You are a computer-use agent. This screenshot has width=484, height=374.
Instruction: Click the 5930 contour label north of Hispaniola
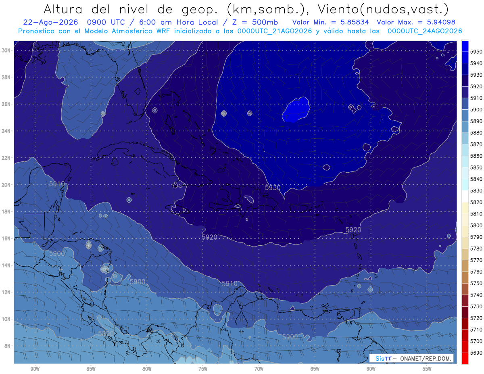point(273,188)
